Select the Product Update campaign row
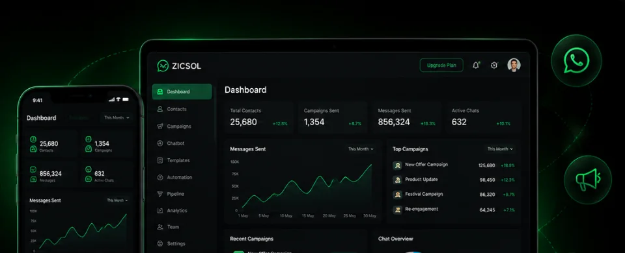The image size is (625, 253). point(454,180)
